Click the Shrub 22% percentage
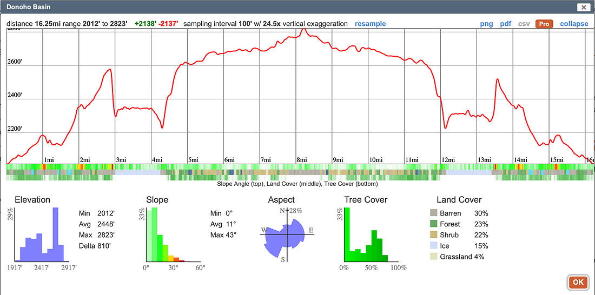 tap(481, 235)
